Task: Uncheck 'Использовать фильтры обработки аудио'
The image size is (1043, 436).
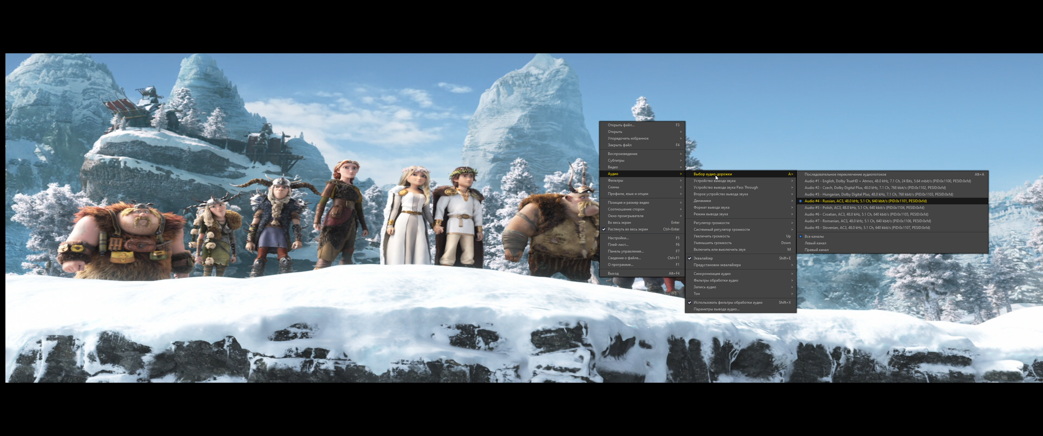Action: click(x=740, y=302)
